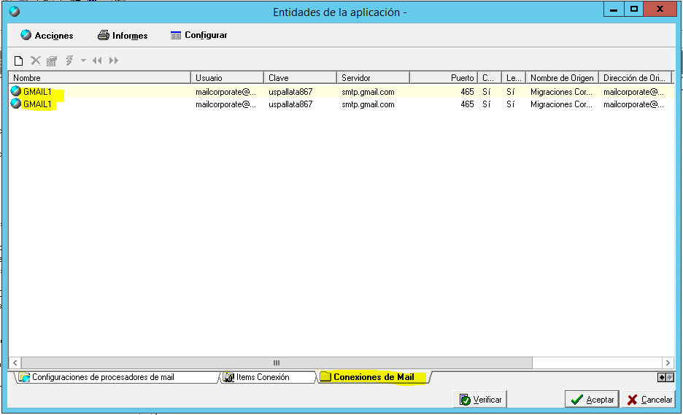Click mailcorporate@... Usuario cell in first row
683x415 pixels.
pyautogui.click(x=225, y=92)
